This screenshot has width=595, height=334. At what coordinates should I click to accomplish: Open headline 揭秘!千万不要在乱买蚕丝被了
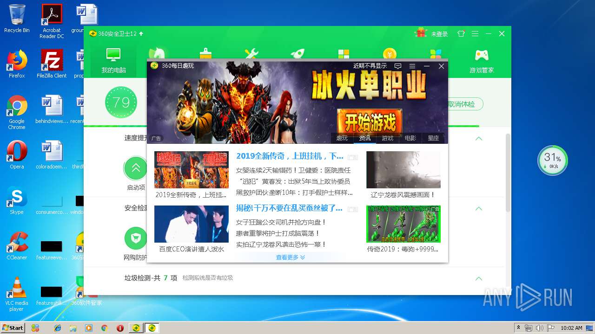coord(289,208)
